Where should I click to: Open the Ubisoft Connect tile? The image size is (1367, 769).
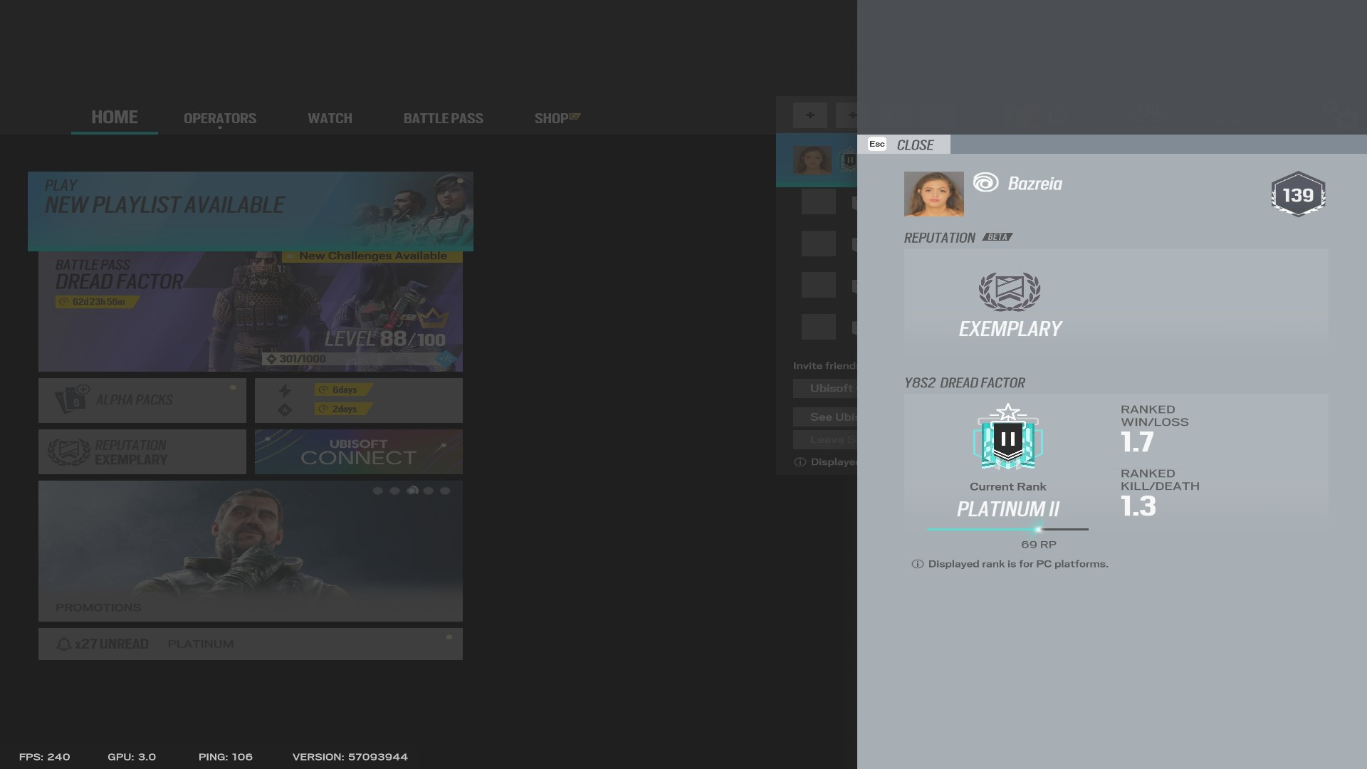(x=359, y=451)
